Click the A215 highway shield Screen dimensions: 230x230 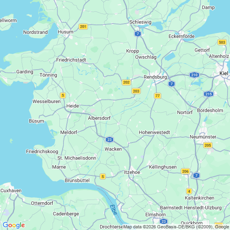click(x=208, y=94)
